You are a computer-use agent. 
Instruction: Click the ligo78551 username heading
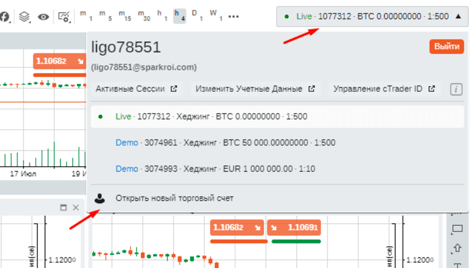click(x=126, y=47)
